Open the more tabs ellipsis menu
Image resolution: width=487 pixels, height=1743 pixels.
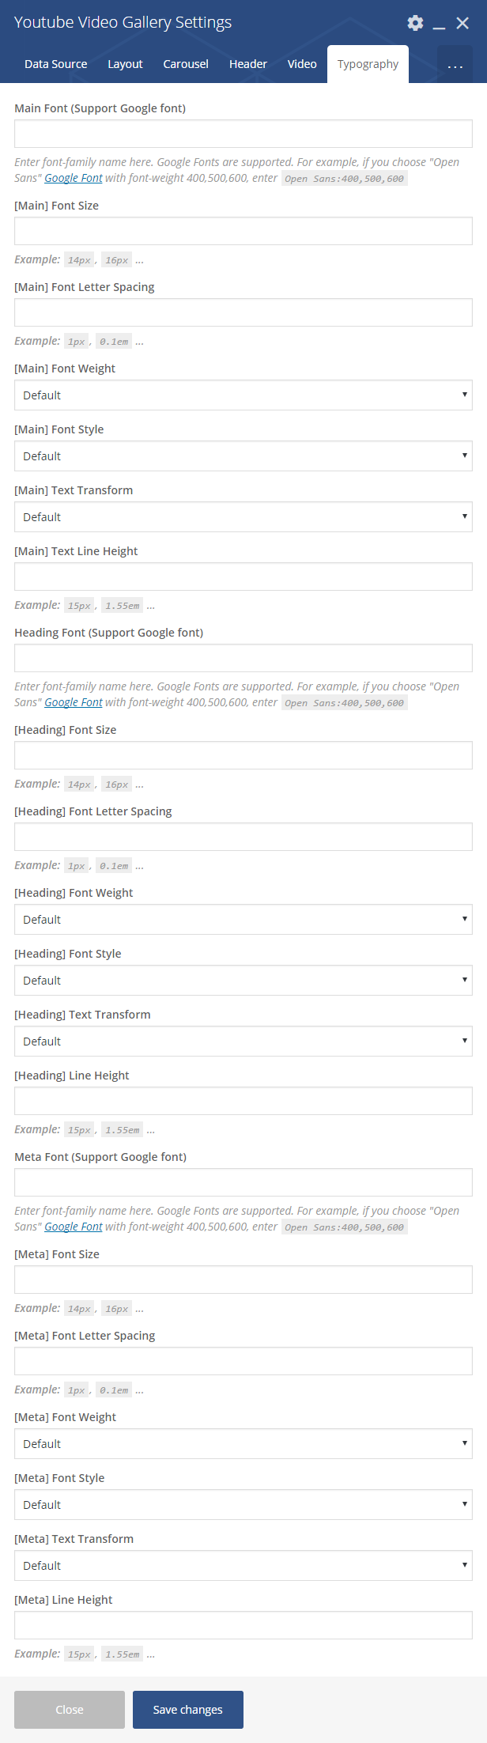point(455,65)
